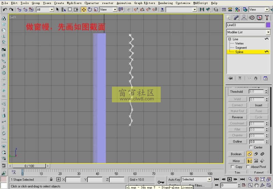This screenshot has height=189, width=273.
Task: Choose the Select and Scale tool
Action: coord(96,10)
